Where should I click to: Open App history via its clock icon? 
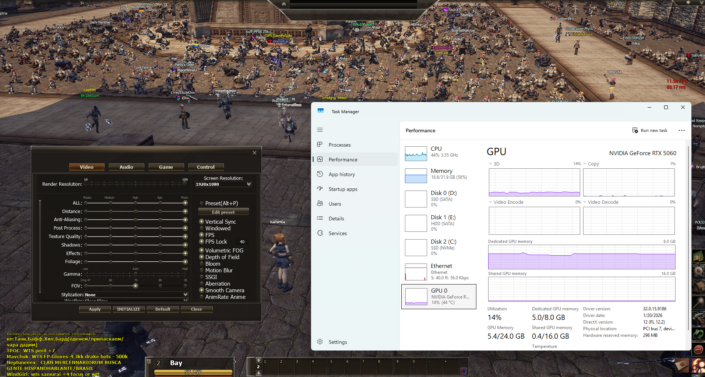tap(320, 174)
